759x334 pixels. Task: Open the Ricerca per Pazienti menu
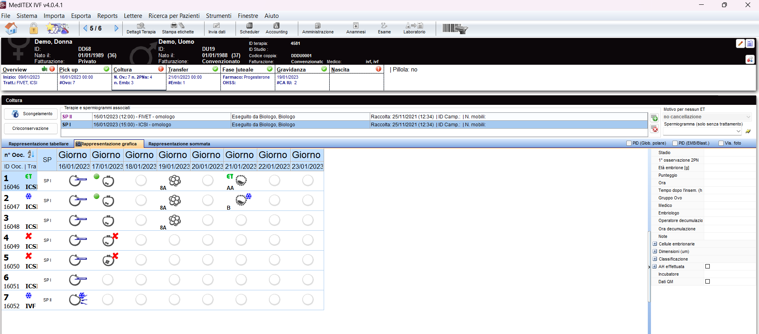174,16
